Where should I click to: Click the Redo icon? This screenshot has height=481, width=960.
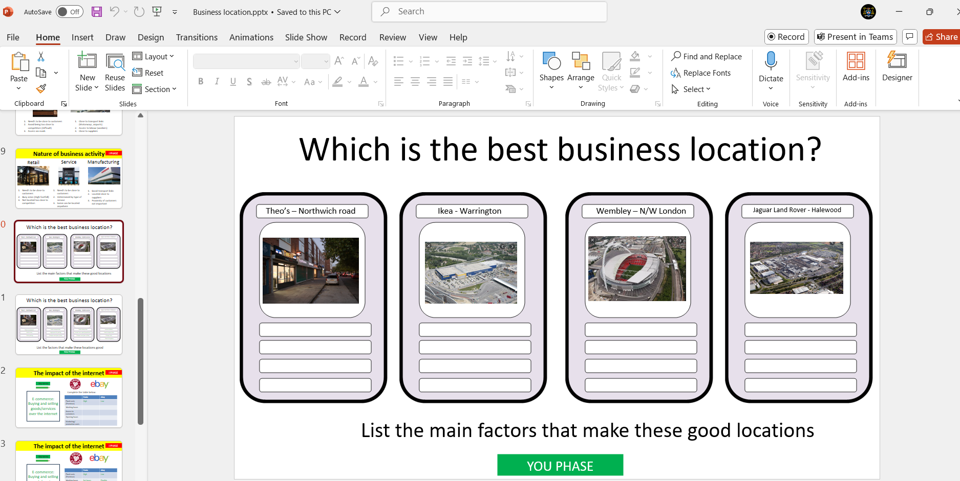pyautogui.click(x=139, y=12)
